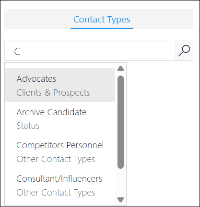The image size is (200, 207).
Task: Click the Status label under Archive Candidate
Action: point(28,126)
